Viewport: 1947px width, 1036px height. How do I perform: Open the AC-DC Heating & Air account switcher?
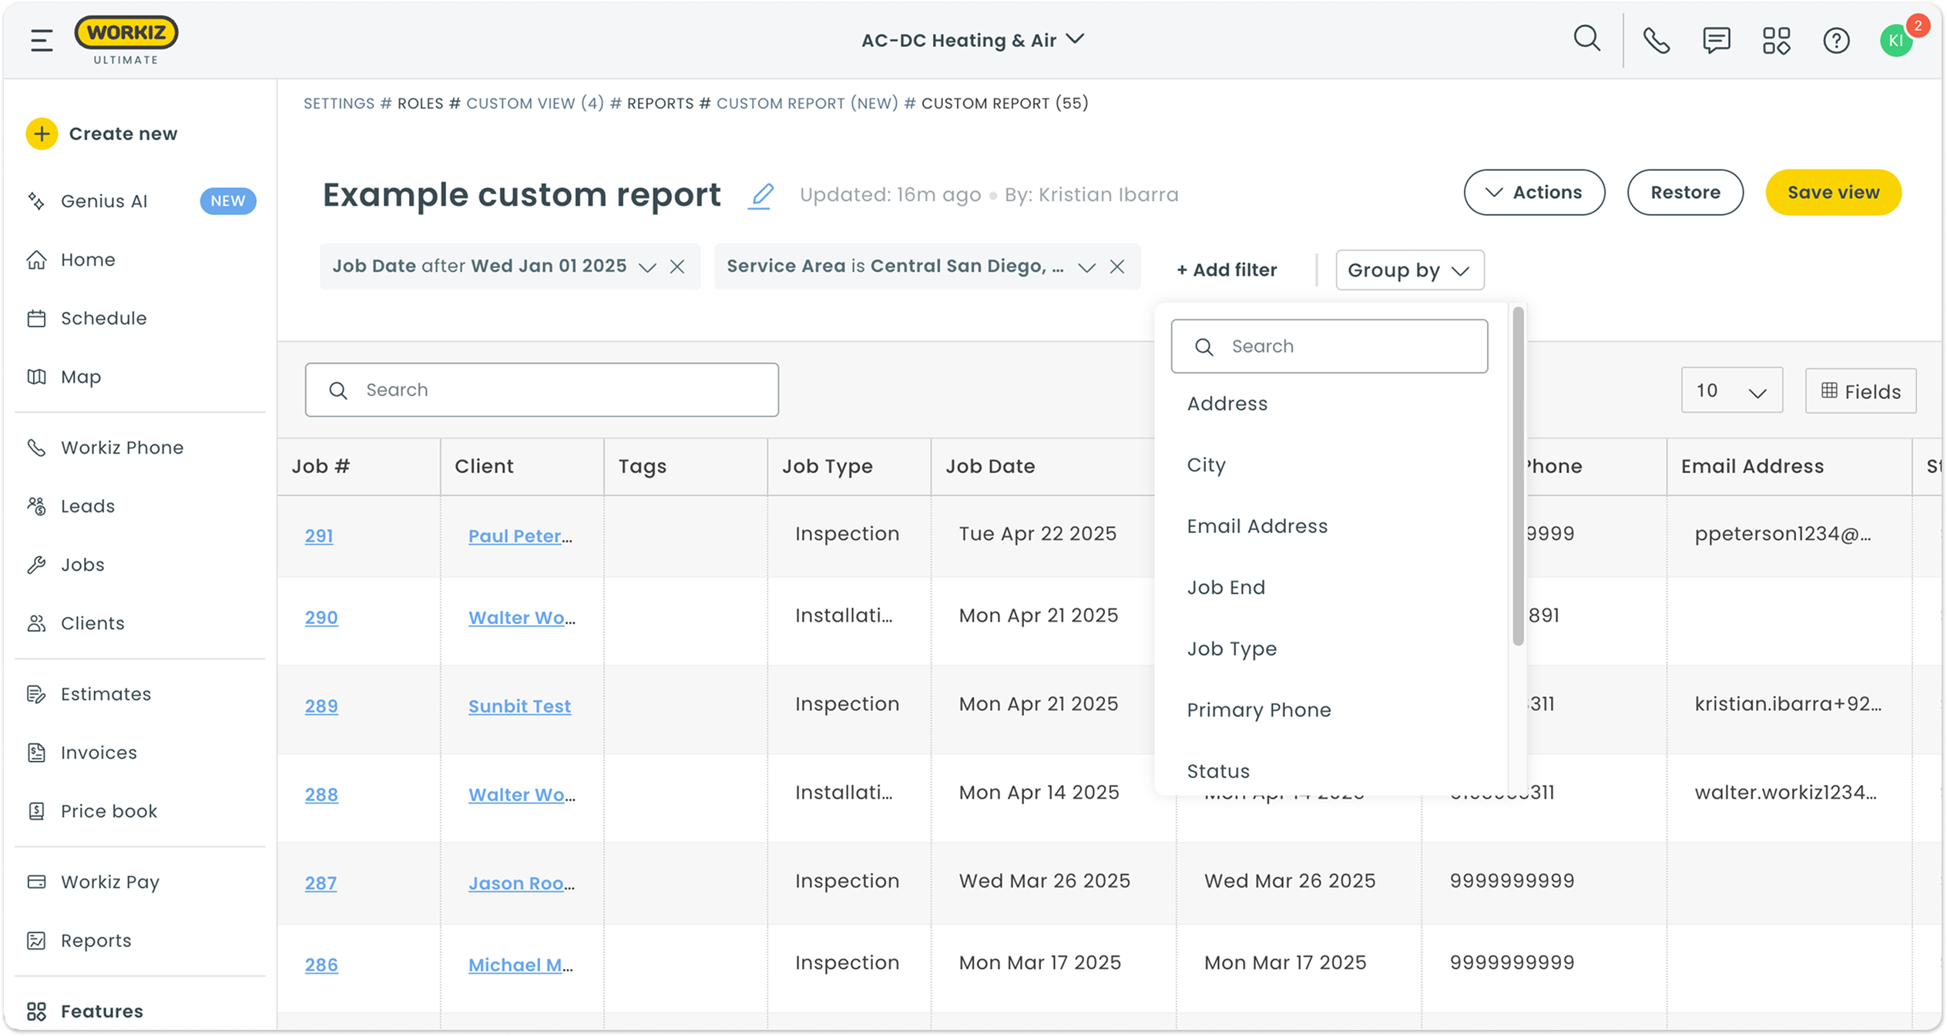point(972,40)
